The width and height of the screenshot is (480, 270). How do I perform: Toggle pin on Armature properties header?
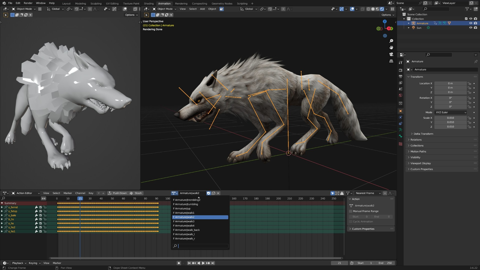point(476,61)
